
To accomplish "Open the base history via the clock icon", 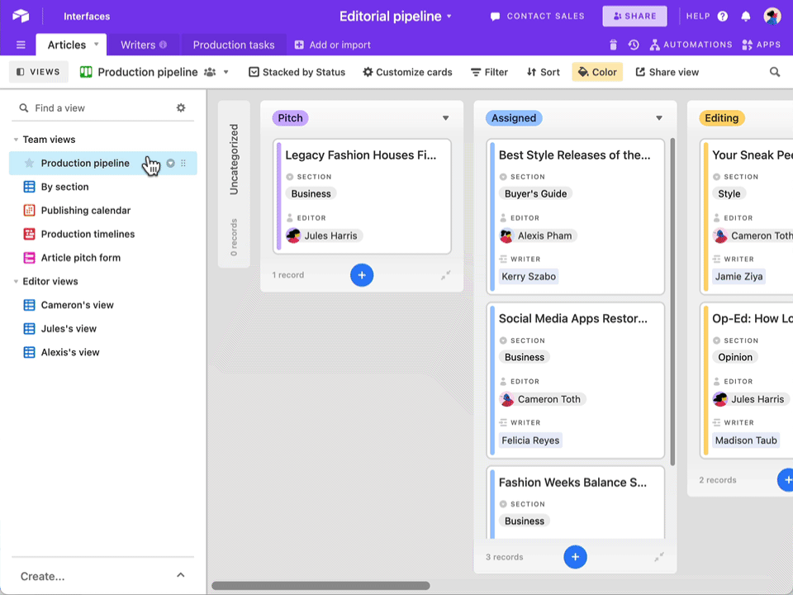I will (x=633, y=45).
